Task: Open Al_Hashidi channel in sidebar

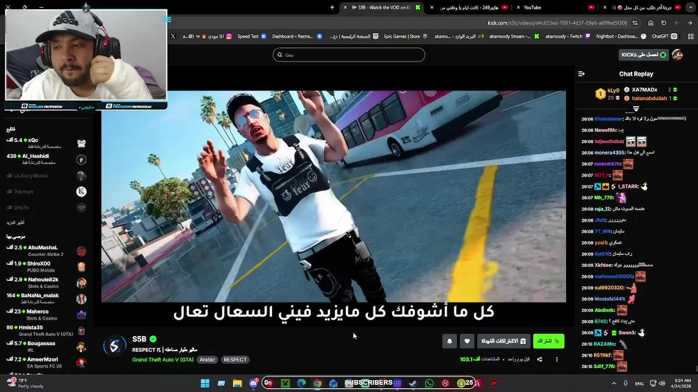Action: click(46, 159)
